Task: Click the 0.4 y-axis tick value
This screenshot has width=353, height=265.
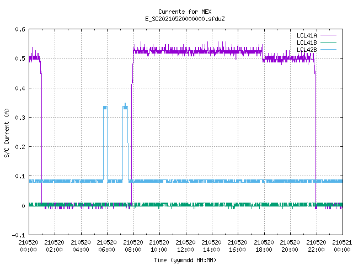Action: [20, 88]
